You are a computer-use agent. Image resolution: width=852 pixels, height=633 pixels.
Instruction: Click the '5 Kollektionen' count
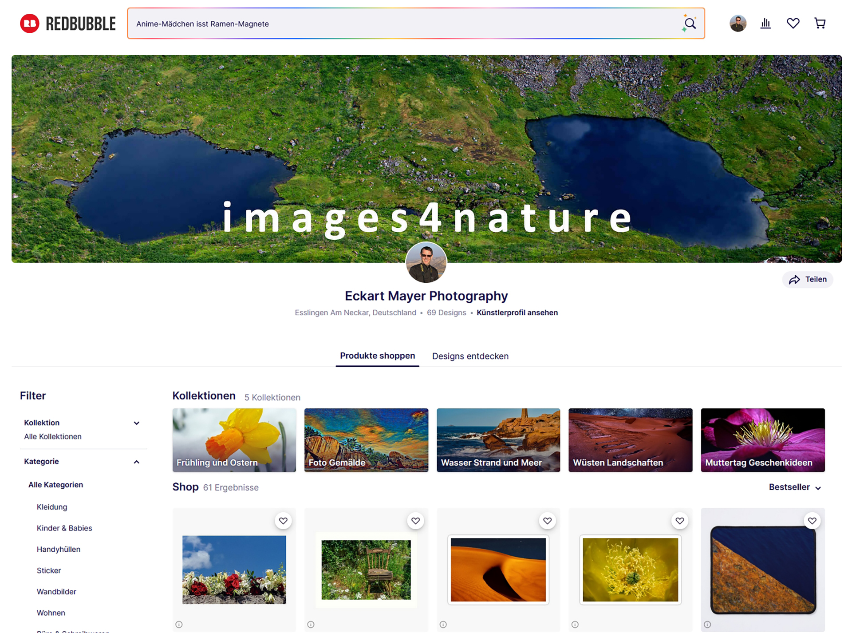pos(272,397)
